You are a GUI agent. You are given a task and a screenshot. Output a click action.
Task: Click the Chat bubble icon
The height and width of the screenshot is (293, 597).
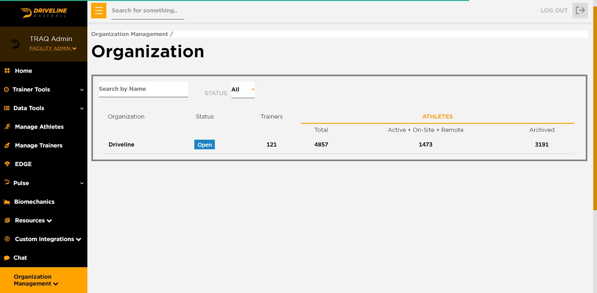[7, 258]
